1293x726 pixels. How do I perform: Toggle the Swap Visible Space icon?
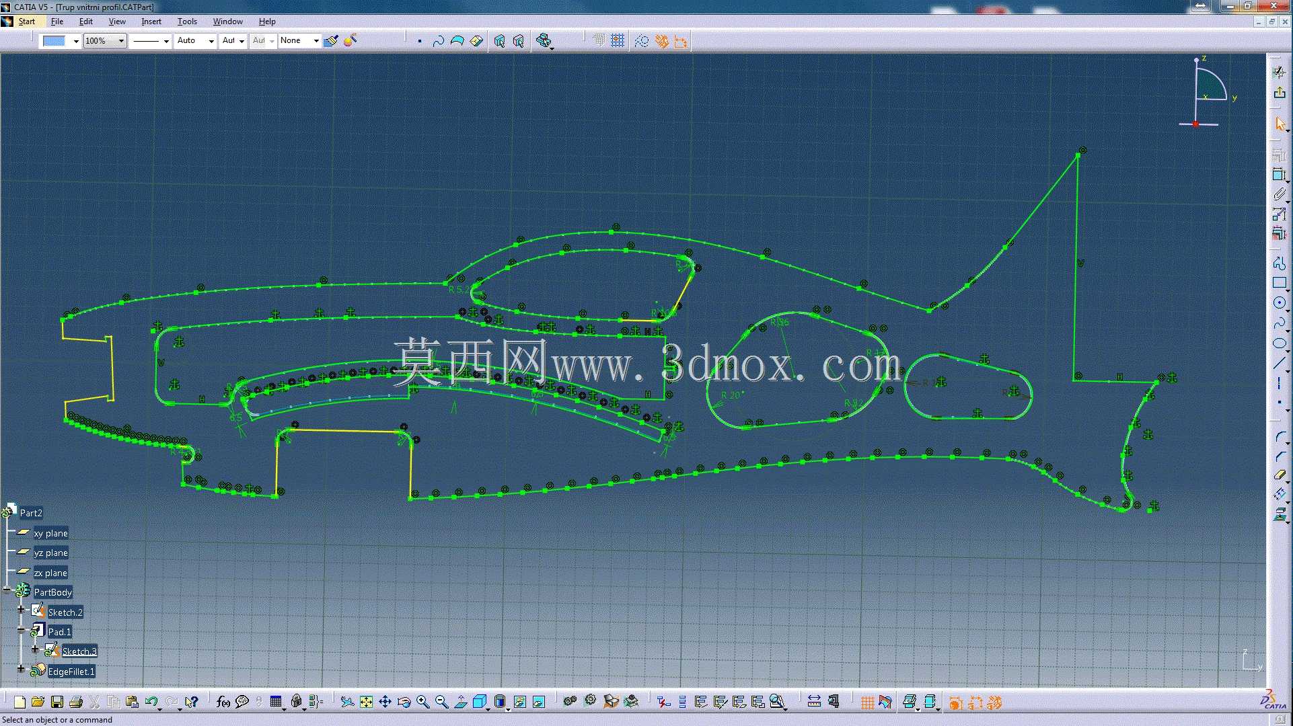[539, 702]
